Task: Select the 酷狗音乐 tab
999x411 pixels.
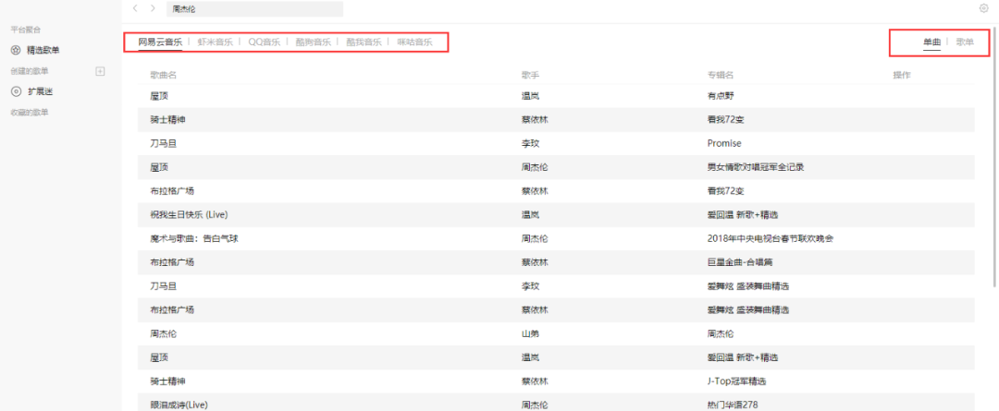Action: (313, 42)
